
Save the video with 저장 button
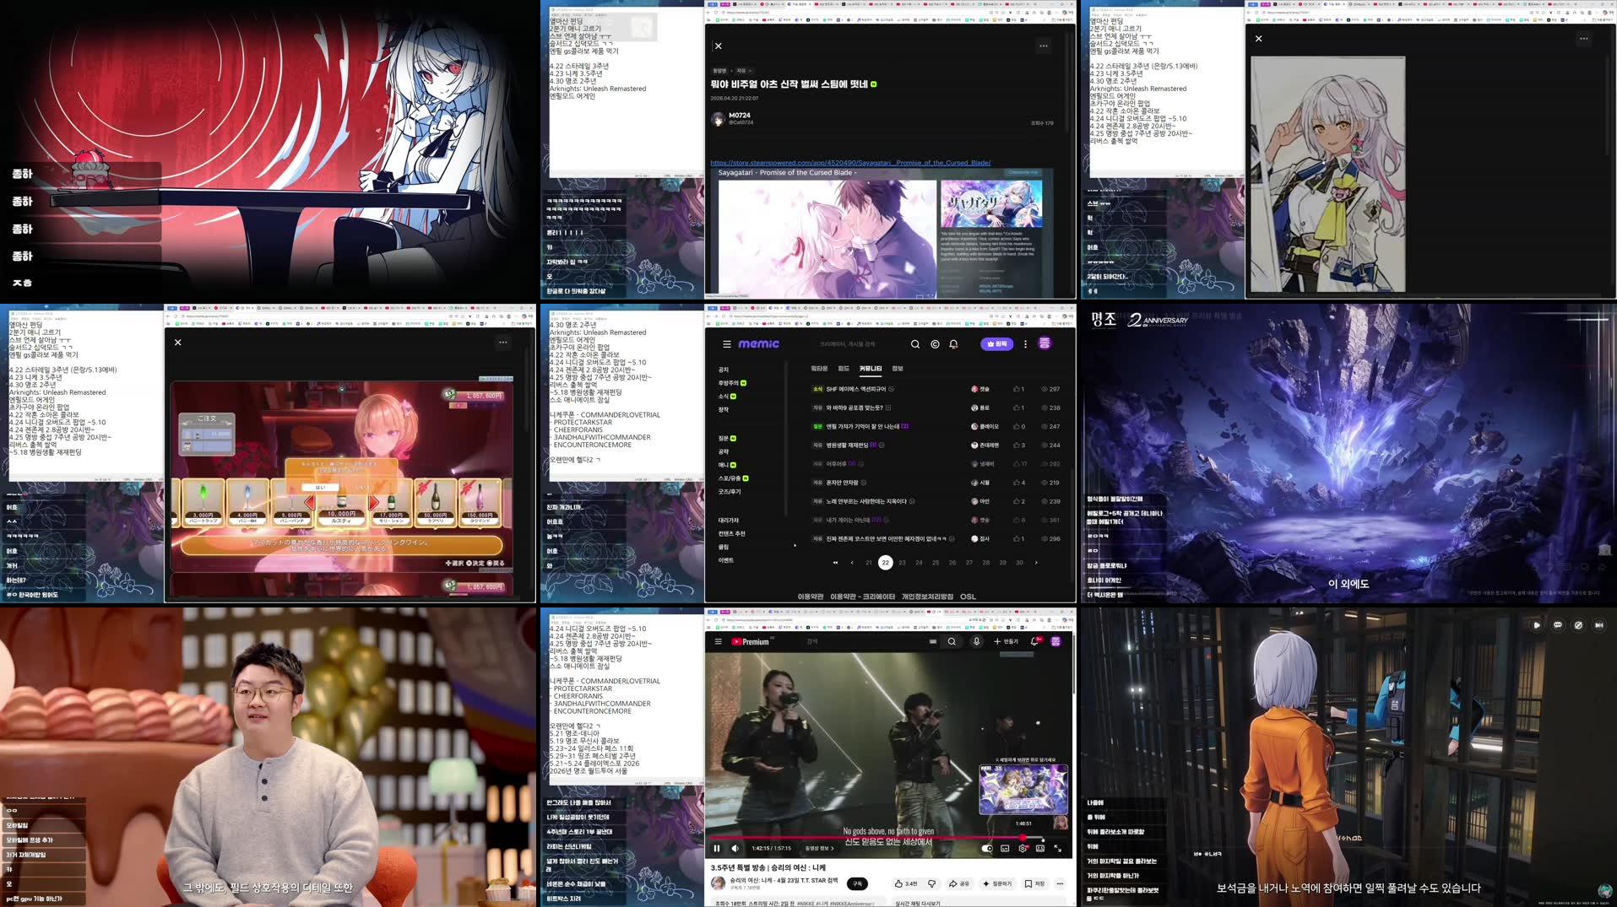pyautogui.click(x=1034, y=883)
